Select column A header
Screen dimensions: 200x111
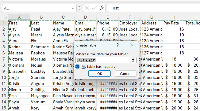[19, 17]
